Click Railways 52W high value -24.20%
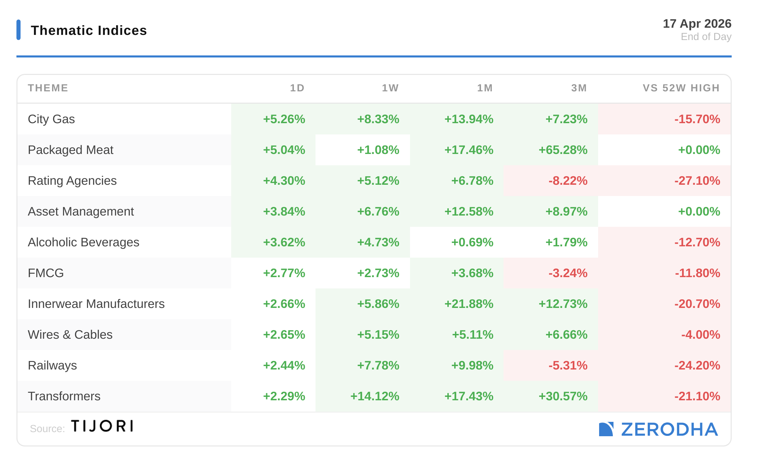781x467 pixels. pos(697,365)
